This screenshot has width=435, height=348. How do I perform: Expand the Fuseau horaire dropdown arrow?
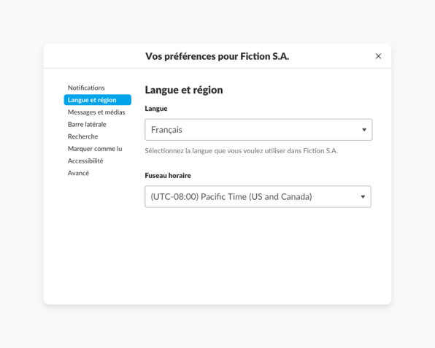point(363,197)
